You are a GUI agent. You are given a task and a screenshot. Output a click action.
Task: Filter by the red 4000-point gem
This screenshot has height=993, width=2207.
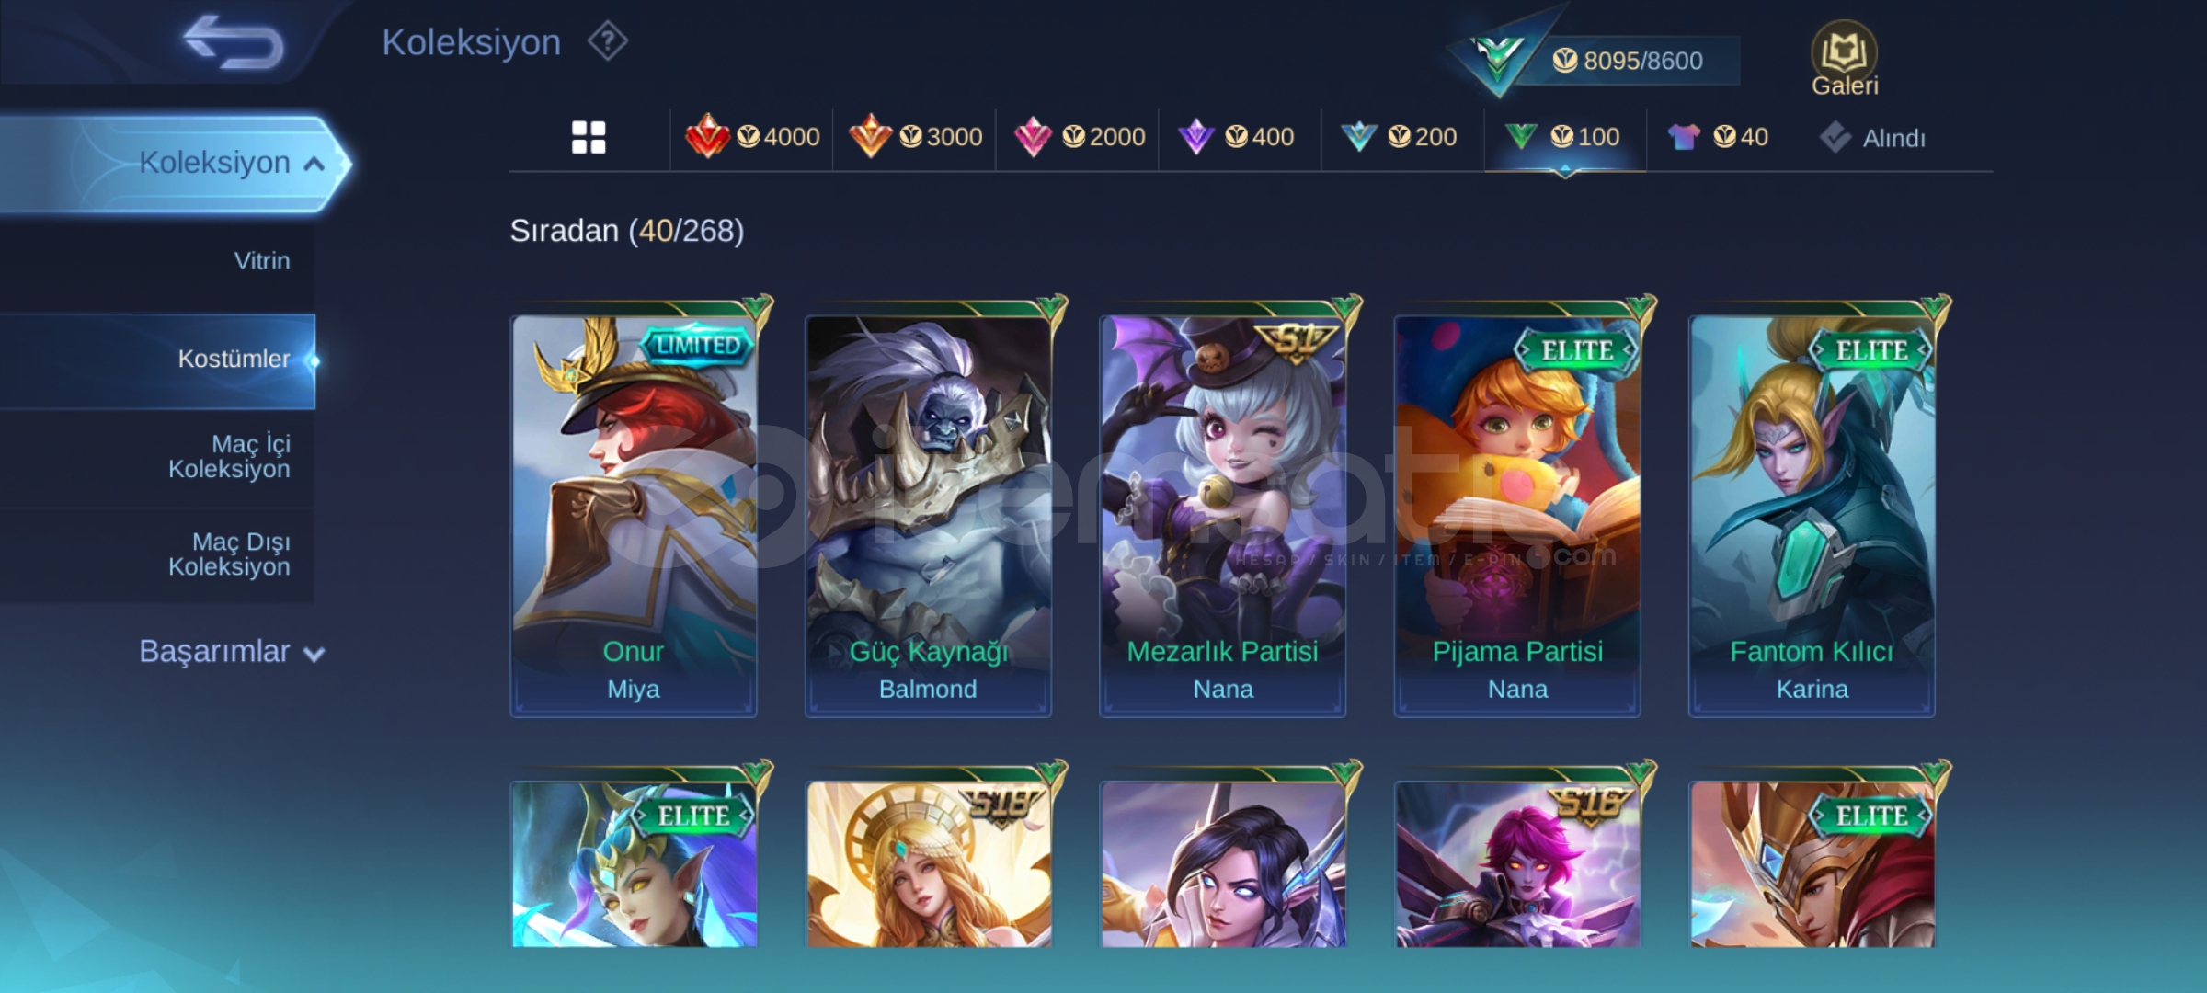pyautogui.click(x=752, y=137)
